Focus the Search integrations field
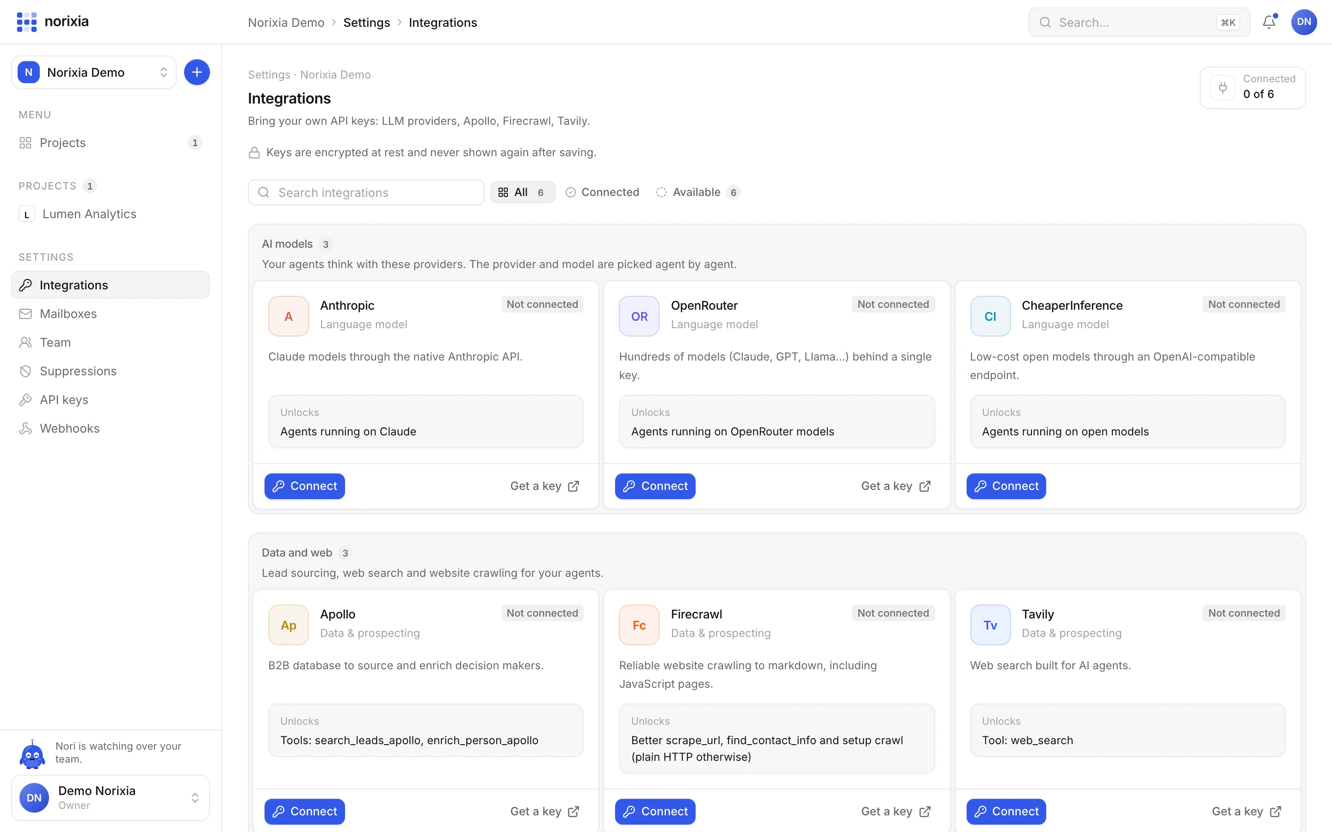The height and width of the screenshot is (832, 1332). (366, 192)
